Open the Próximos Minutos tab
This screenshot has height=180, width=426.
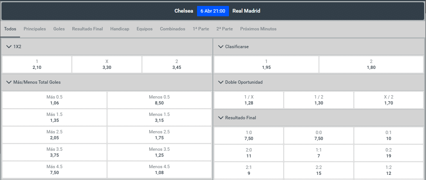(x=258, y=29)
